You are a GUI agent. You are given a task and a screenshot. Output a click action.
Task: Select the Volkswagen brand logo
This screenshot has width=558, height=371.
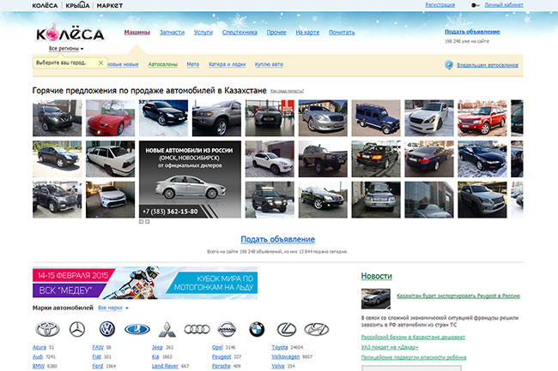[x=107, y=329]
